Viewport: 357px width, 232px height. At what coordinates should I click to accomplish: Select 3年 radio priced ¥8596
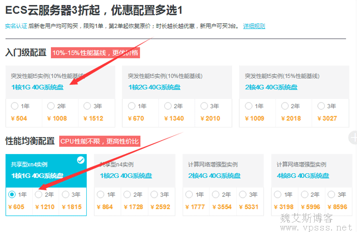331,194
